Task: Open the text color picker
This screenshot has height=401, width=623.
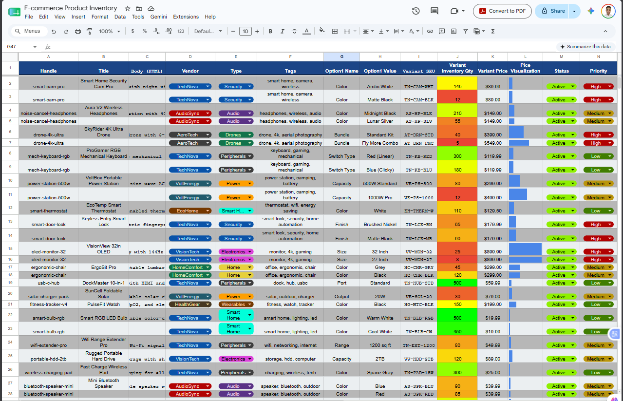Action: [x=306, y=31]
